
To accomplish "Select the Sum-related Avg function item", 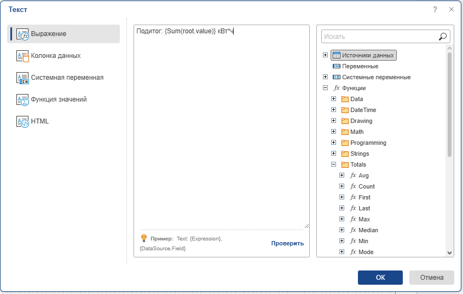I will [x=363, y=175].
